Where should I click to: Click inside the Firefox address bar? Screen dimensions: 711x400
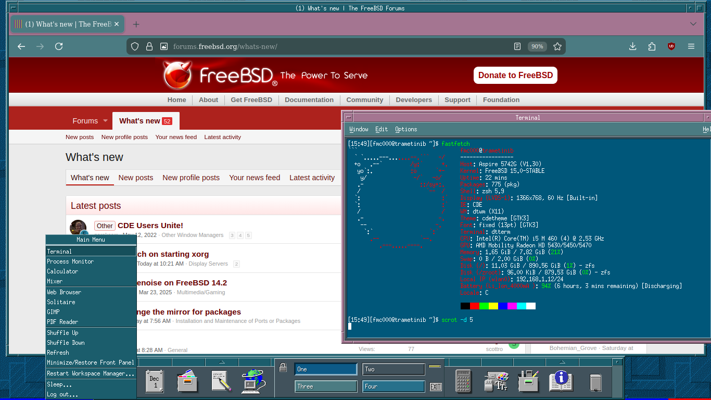coord(312,46)
